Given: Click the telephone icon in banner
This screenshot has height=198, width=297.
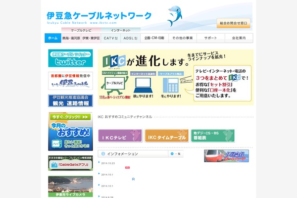Looking at the screenshot, I should (171, 85).
